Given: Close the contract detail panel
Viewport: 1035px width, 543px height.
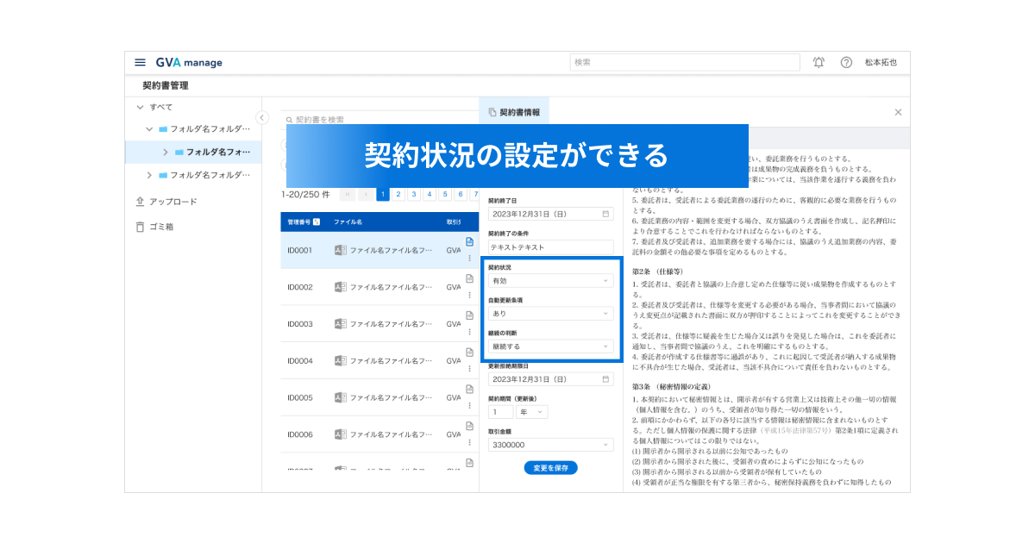Looking at the screenshot, I should pyautogui.click(x=898, y=112).
